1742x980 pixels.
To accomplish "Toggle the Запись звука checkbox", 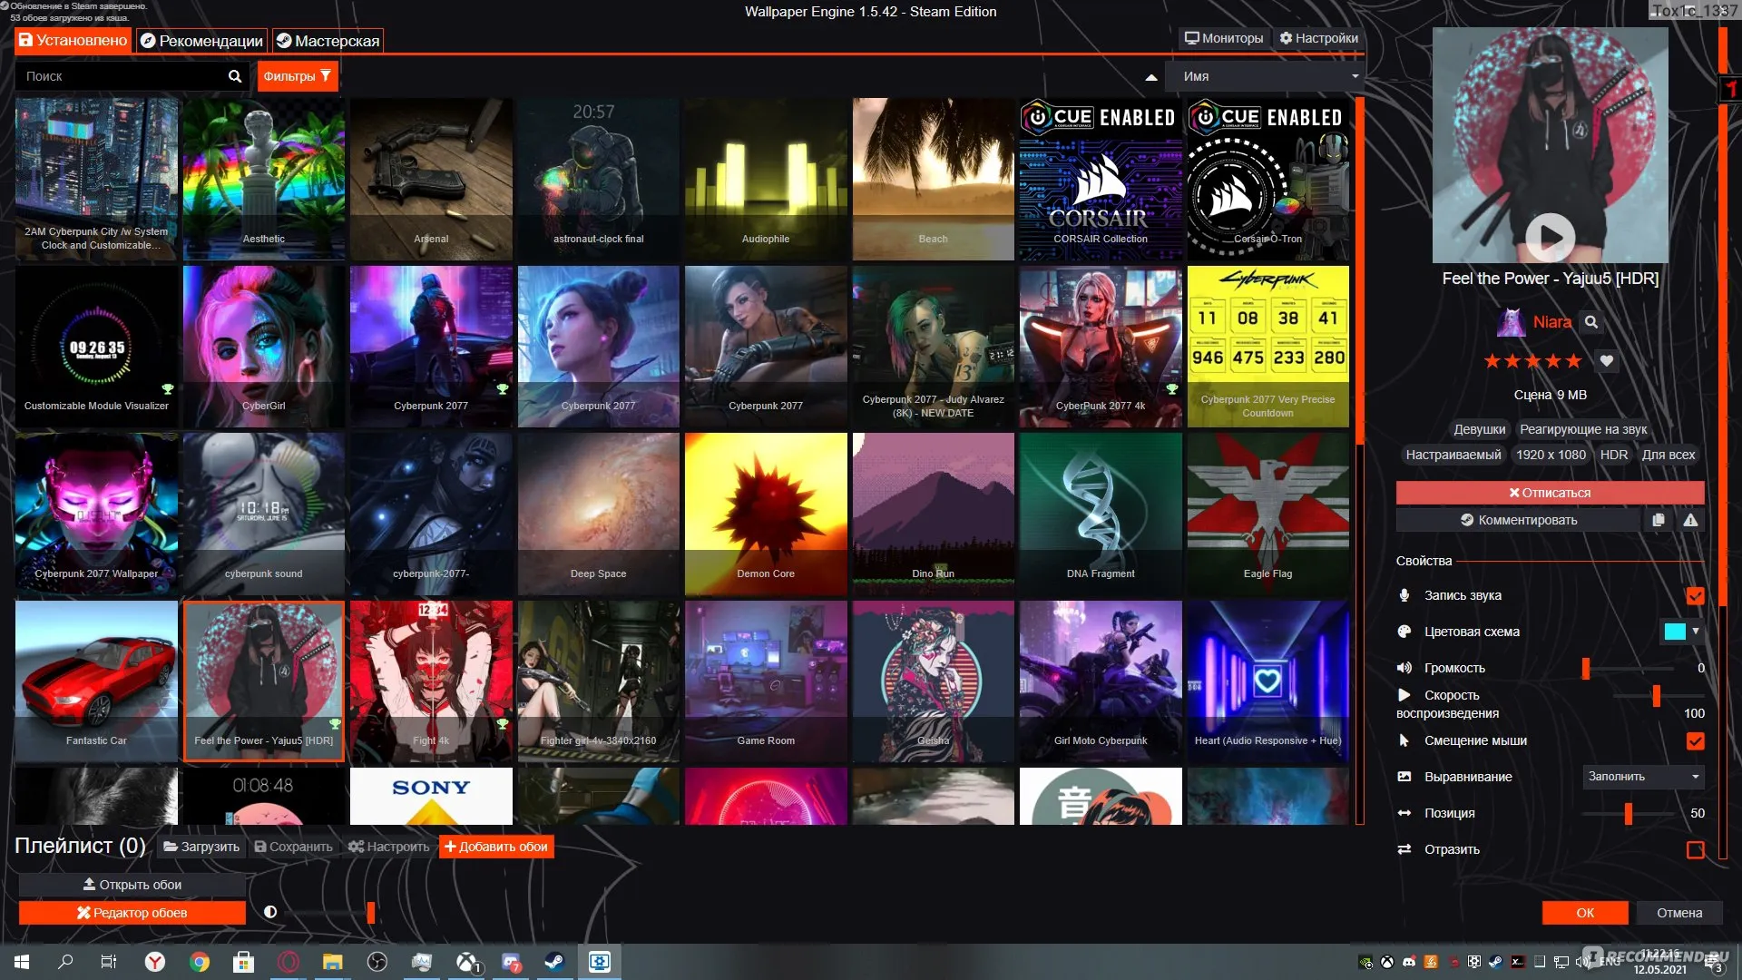I will (1694, 596).
